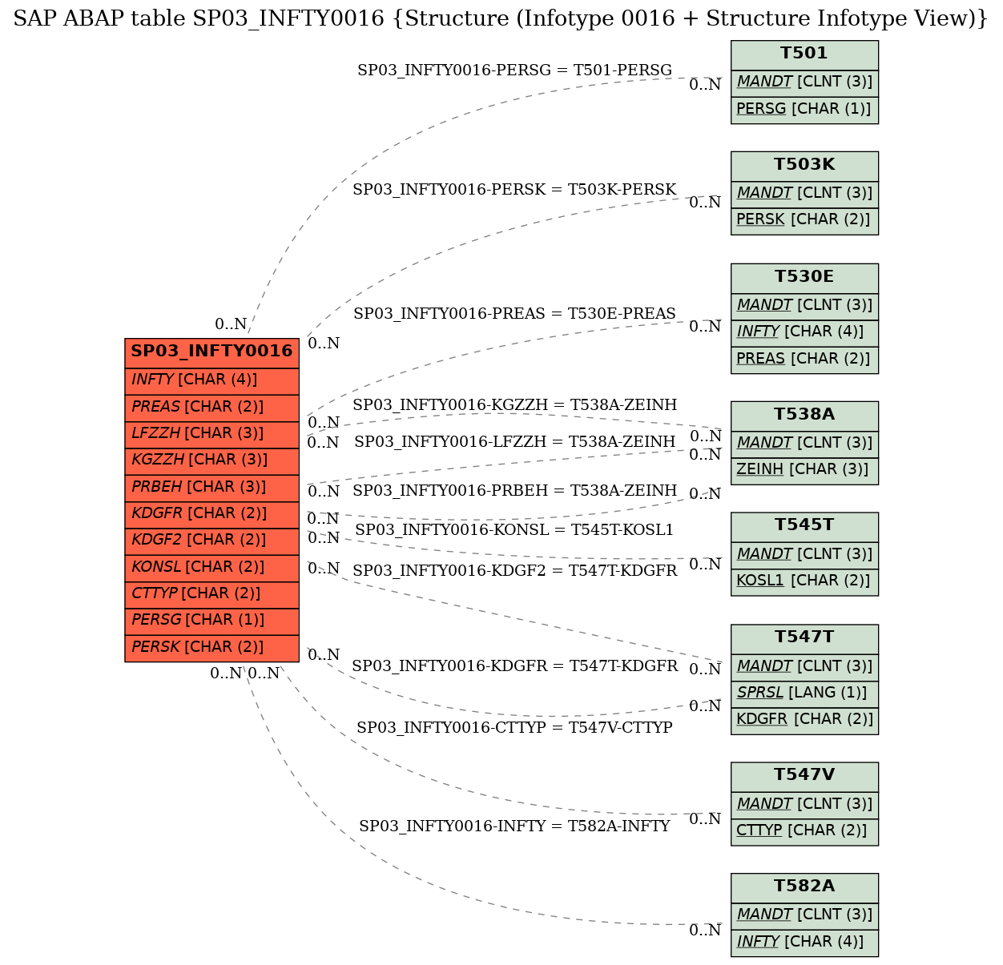
Task: Click ZEINH [CHAR (3)] in table T538A
Action: click(x=804, y=470)
